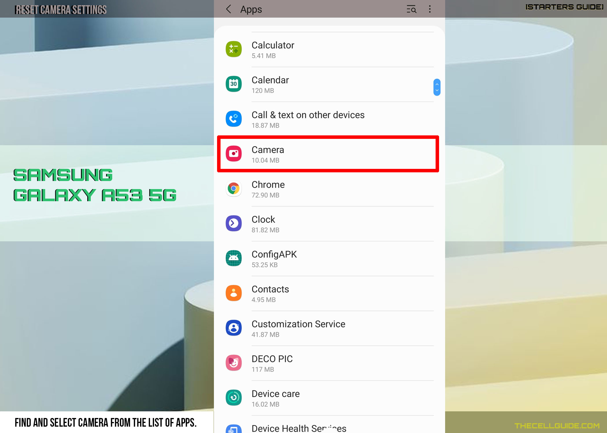This screenshot has width=607, height=433.
Task: Select Camera from the apps list
Action: [328, 154]
